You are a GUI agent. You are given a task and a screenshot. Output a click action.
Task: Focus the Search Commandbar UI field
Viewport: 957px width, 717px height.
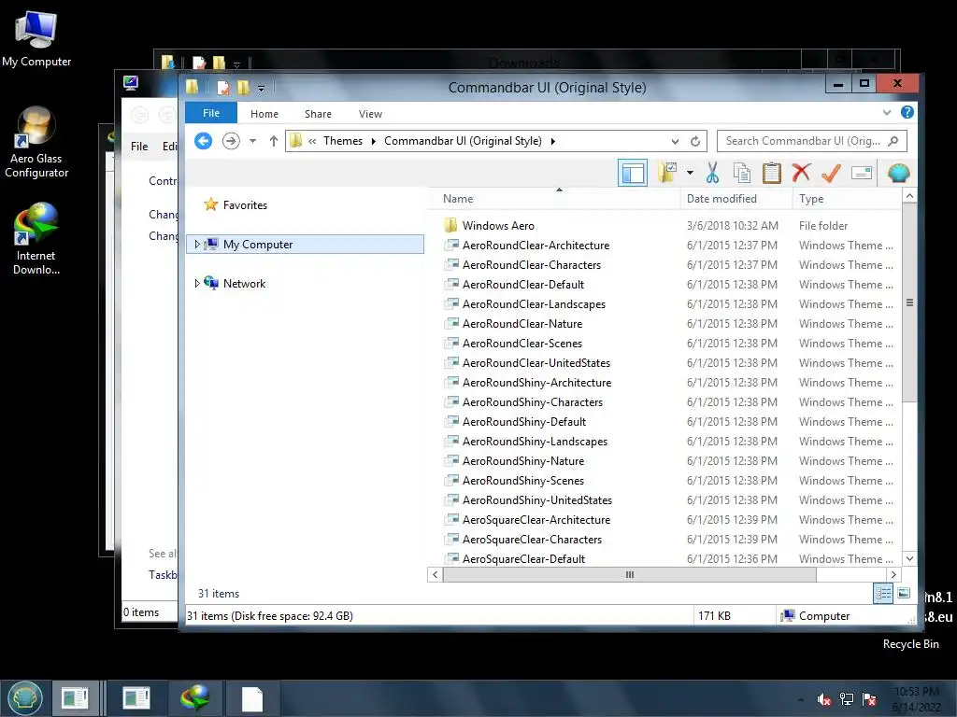812,141
